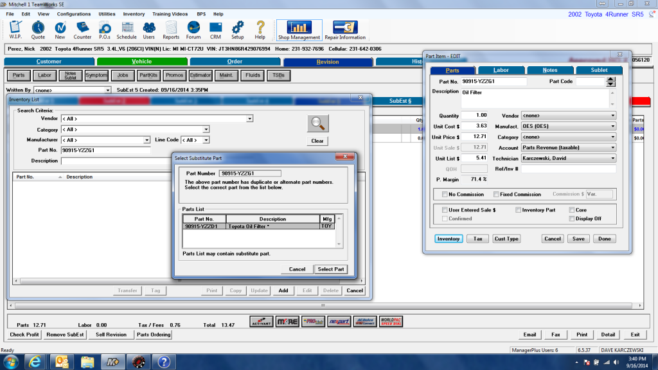
Task: Click Add in Inventory List
Action: [283, 291]
